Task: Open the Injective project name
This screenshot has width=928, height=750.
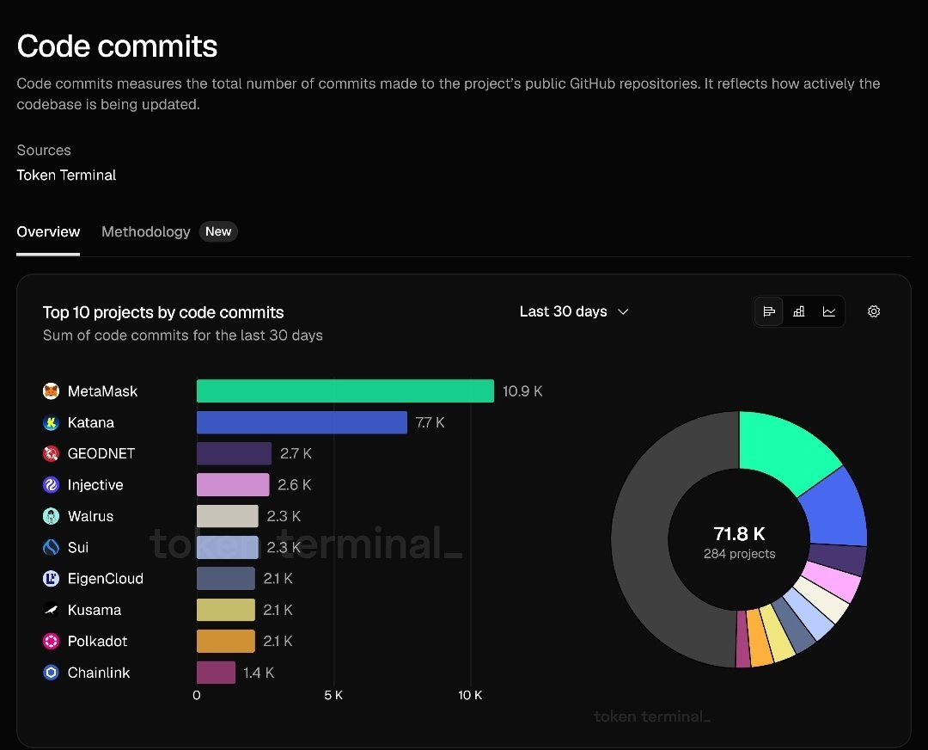Action: pyautogui.click(x=95, y=485)
